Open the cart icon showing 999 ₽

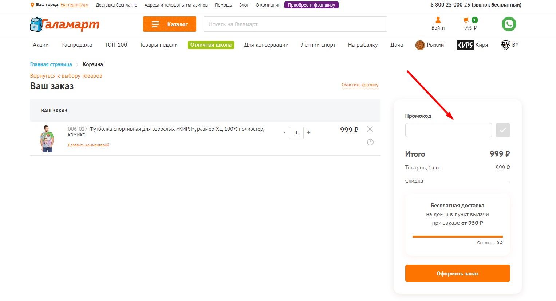pos(470,24)
